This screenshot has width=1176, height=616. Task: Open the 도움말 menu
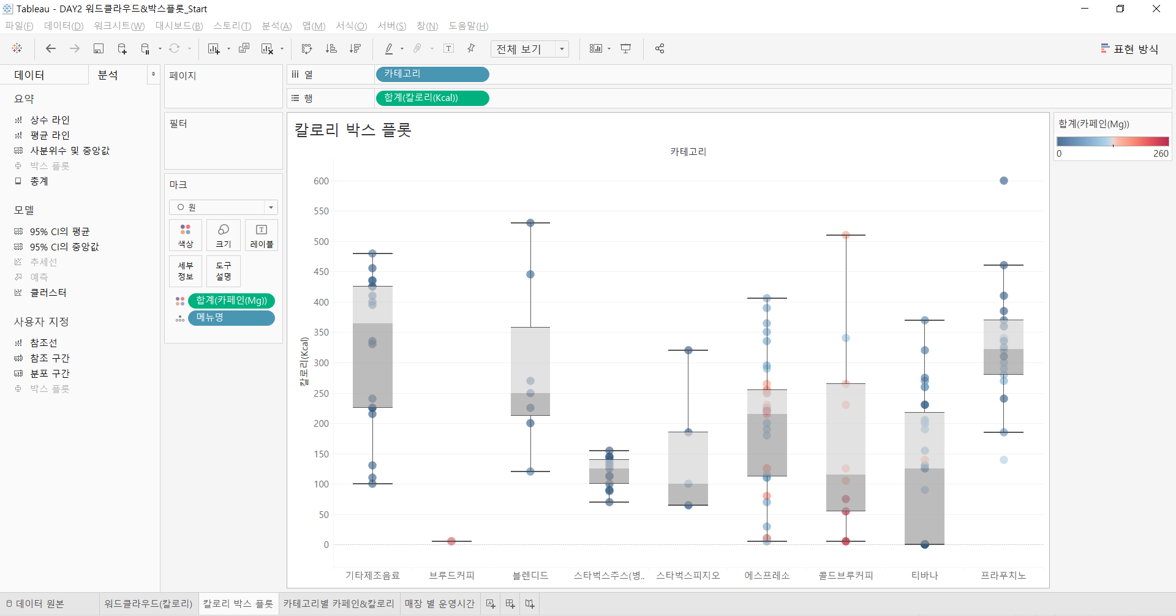[469, 26]
